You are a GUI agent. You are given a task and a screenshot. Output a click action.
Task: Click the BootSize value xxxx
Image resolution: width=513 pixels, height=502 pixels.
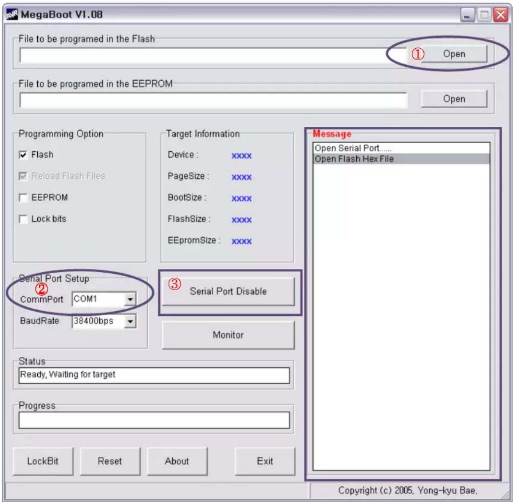tap(241, 199)
